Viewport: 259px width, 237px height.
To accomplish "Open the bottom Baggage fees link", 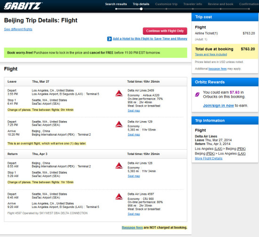I will (x=132, y=228).
